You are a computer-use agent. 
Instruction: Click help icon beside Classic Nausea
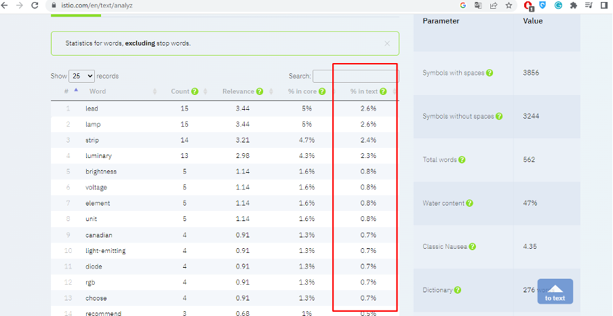[x=472, y=247]
